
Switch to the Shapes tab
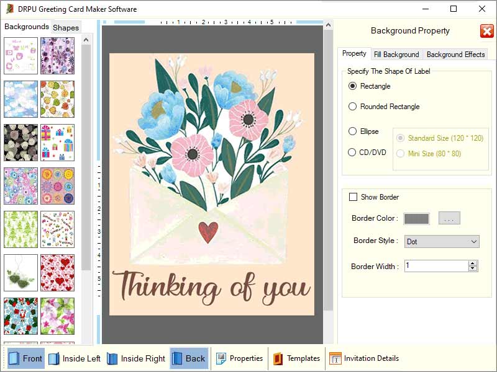point(65,27)
